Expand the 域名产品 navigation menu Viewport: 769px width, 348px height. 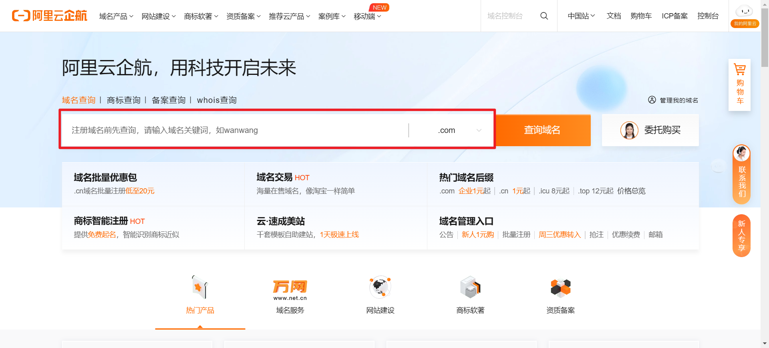coord(116,16)
